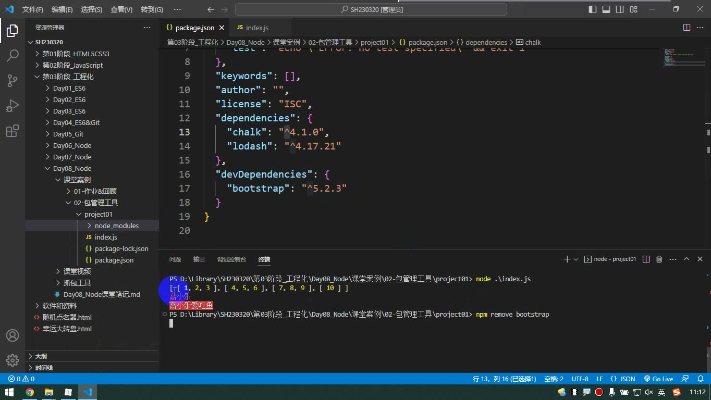Open Chrome from the Windows taskbar
The width and height of the screenshot is (711, 400).
(30, 392)
